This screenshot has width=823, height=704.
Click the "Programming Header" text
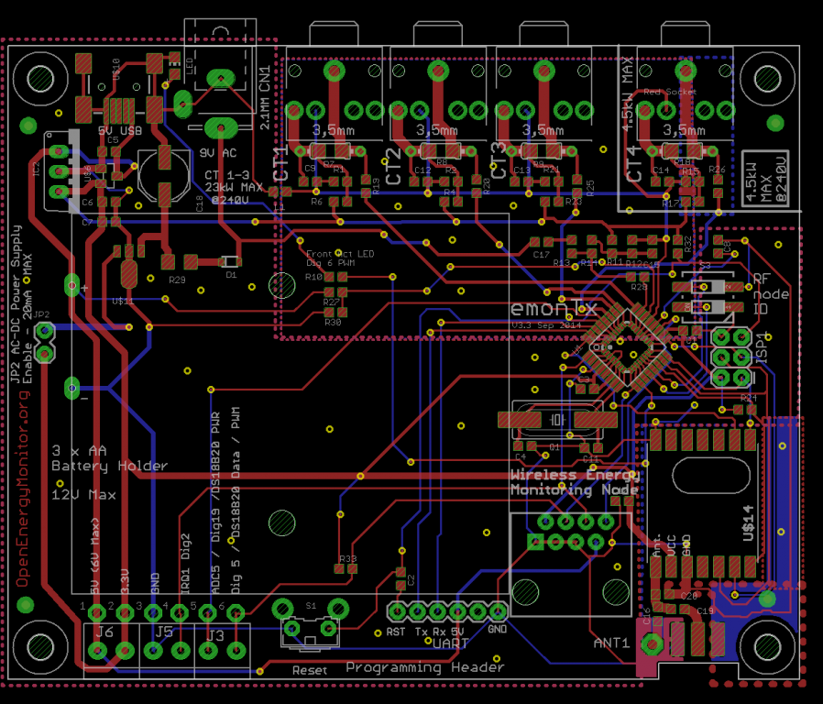[x=425, y=667]
